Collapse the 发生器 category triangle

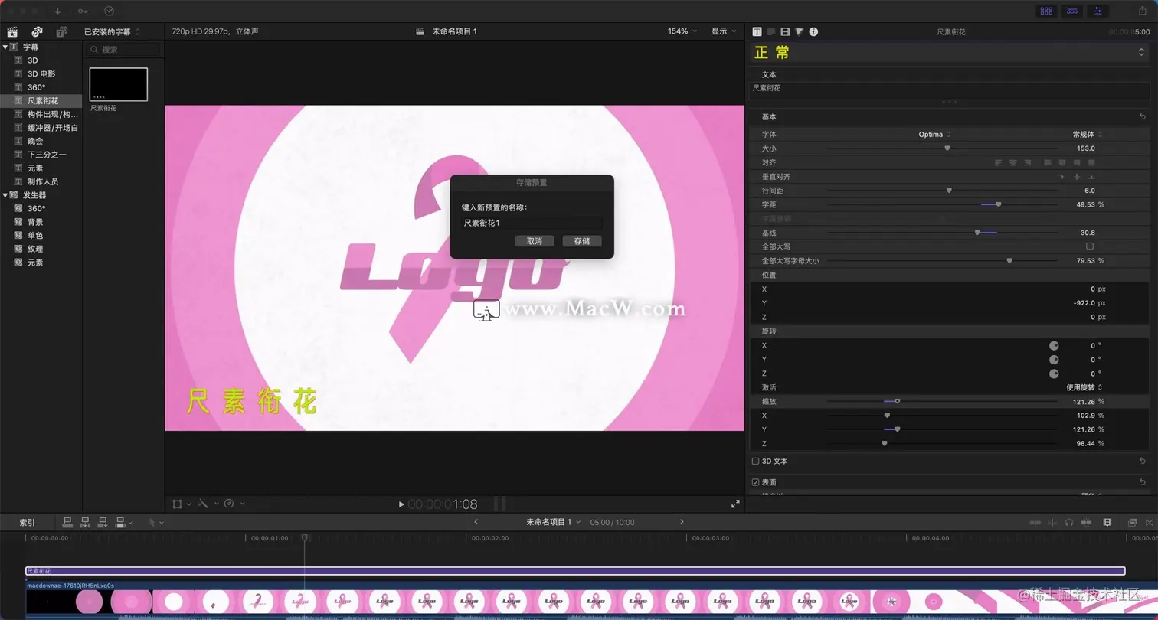click(5, 195)
